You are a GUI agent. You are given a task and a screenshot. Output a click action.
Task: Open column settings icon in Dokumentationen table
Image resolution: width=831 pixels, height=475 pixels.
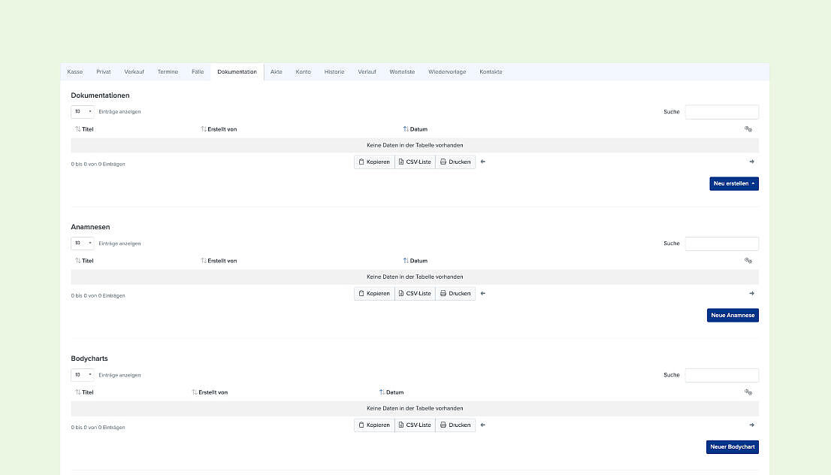tap(748, 129)
